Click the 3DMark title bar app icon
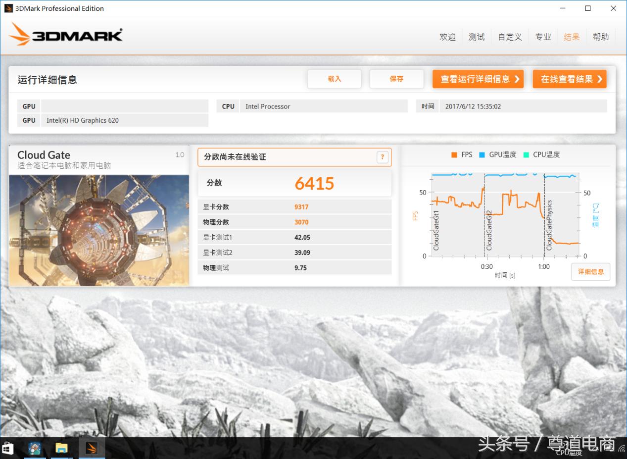Image resolution: width=627 pixels, height=459 pixels. [x=8, y=8]
